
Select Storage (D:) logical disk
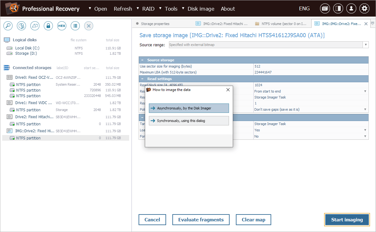pyautogui.click(x=26, y=53)
